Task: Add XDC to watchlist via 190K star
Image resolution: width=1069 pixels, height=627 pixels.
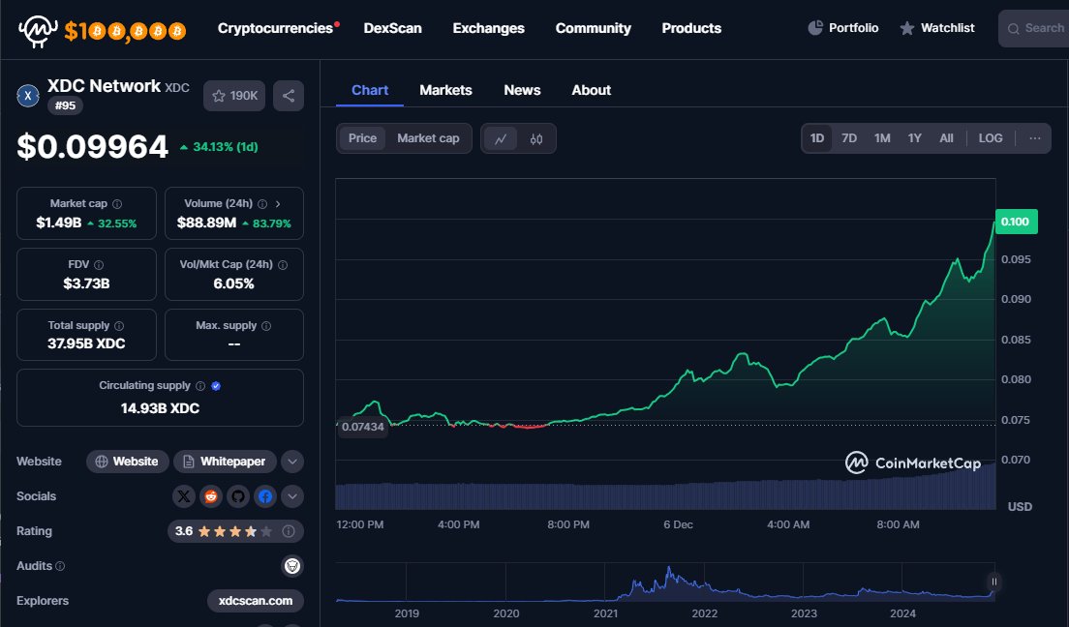Action: point(234,96)
